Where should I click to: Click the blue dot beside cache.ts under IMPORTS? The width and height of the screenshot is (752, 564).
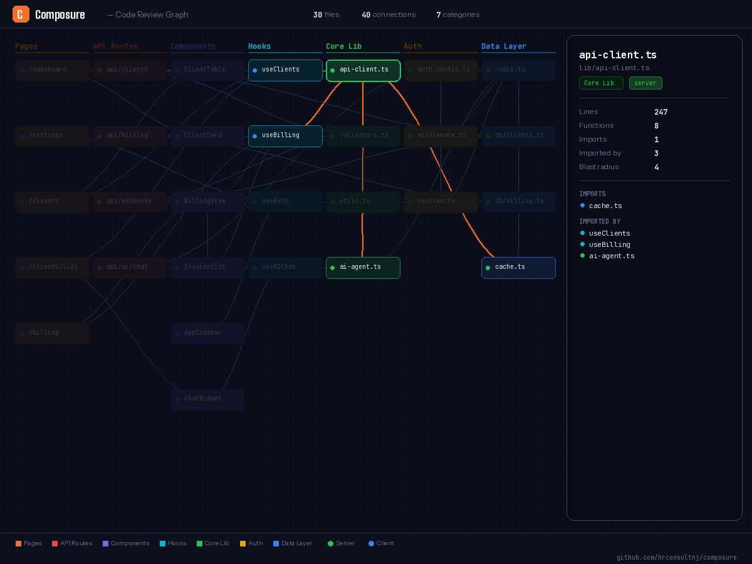tap(582, 206)
